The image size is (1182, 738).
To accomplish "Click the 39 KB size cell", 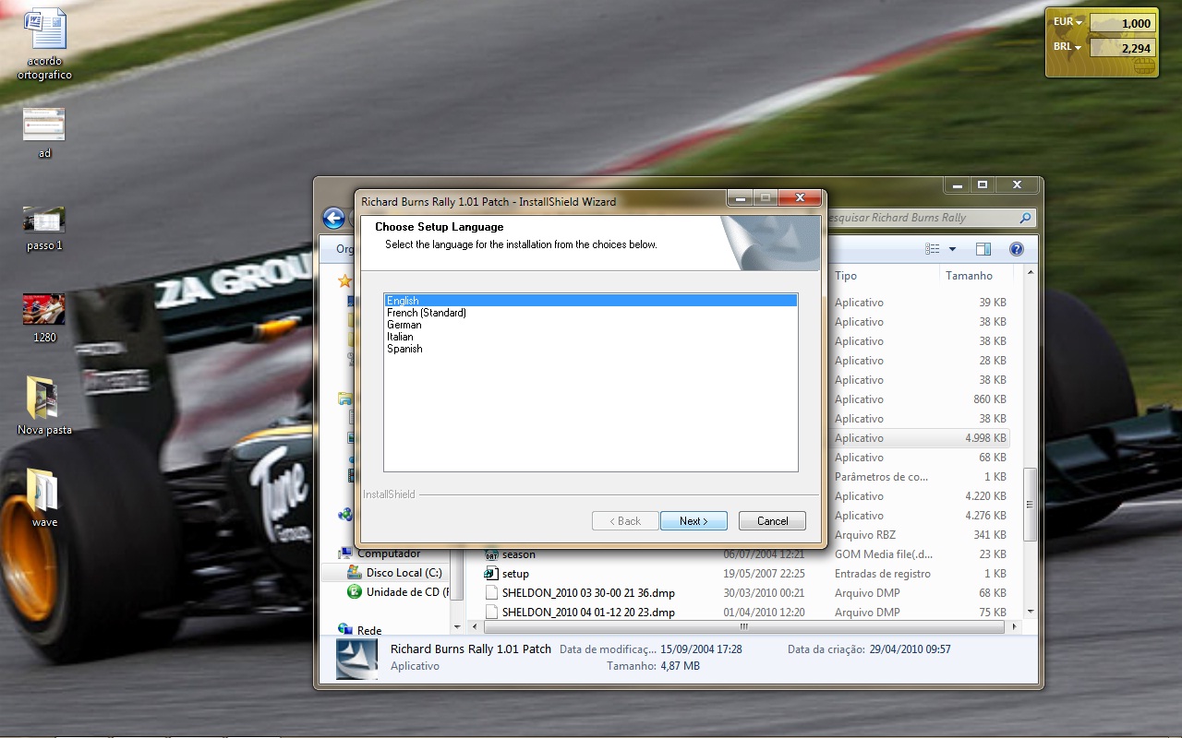I will (993, 303).
